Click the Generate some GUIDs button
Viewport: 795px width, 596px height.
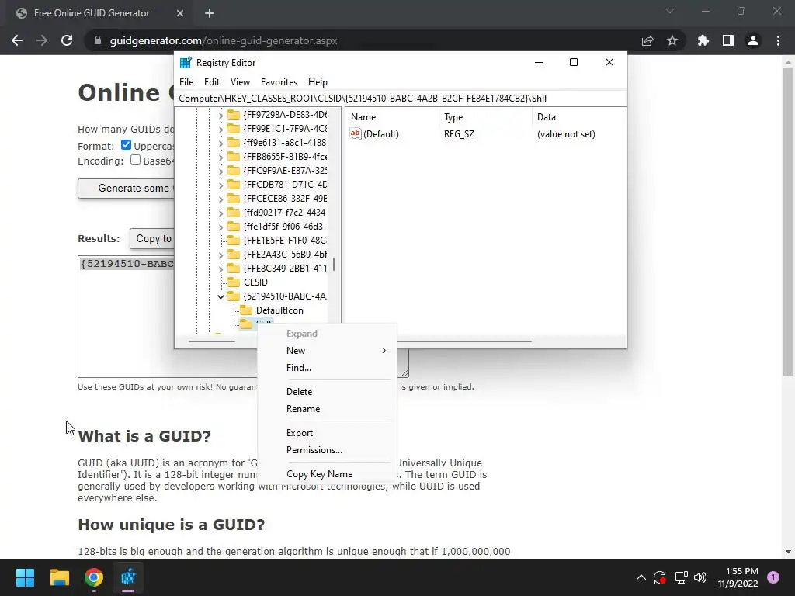(x=126, y=188)
